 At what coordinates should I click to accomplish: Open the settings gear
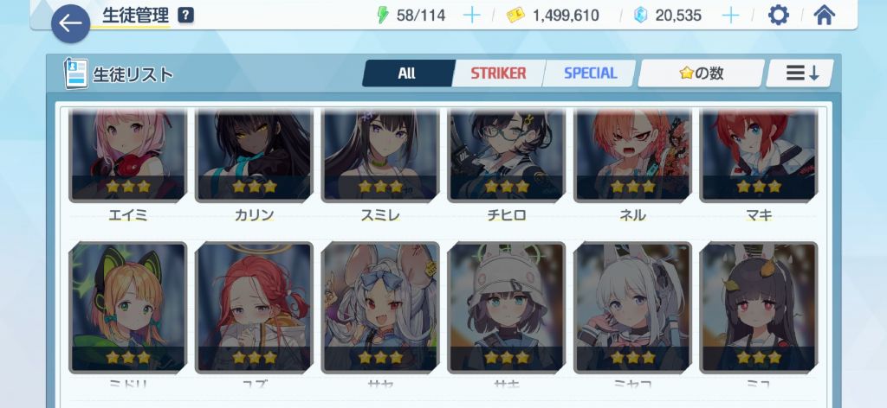(779, 16)
